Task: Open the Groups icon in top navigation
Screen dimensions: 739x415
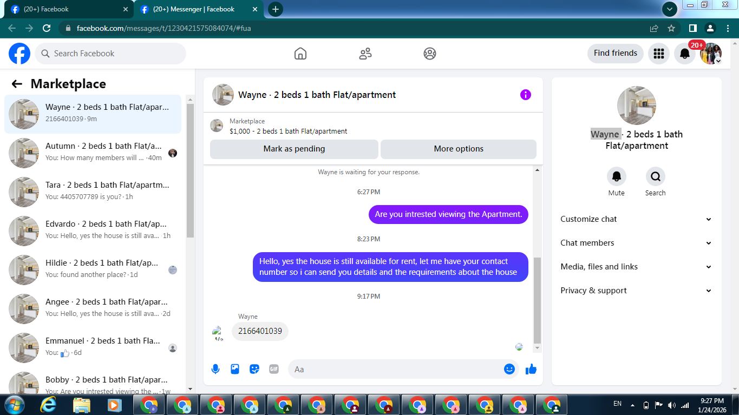Action: tap(430, 54)
